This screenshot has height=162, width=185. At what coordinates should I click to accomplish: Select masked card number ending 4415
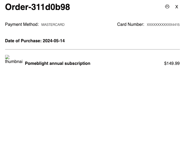(x=163, y=25)
